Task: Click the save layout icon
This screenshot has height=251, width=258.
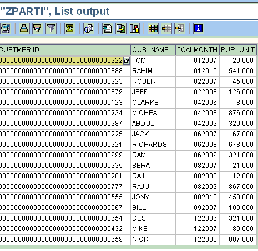Action: point(180,29)
